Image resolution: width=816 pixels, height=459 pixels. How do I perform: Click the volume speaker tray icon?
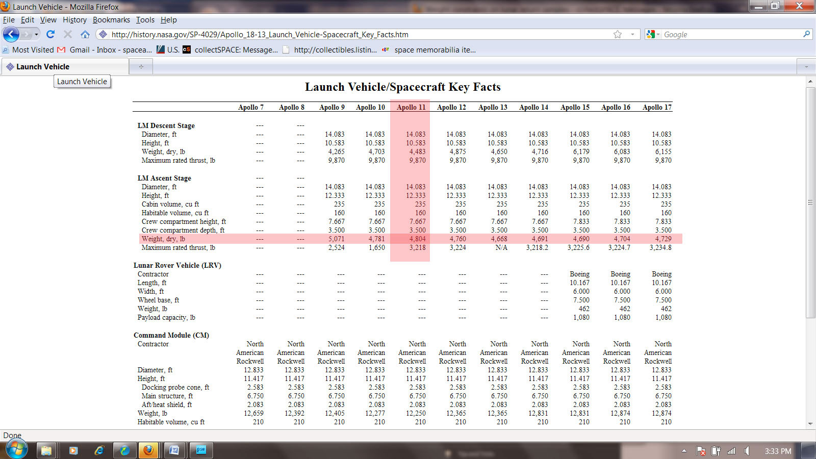pos(747,451)
